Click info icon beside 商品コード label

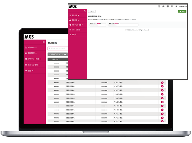tap(119, 23)
